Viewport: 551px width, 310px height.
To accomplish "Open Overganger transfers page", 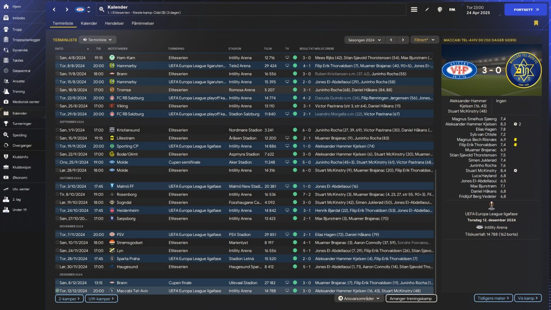I will coord(23,146).
